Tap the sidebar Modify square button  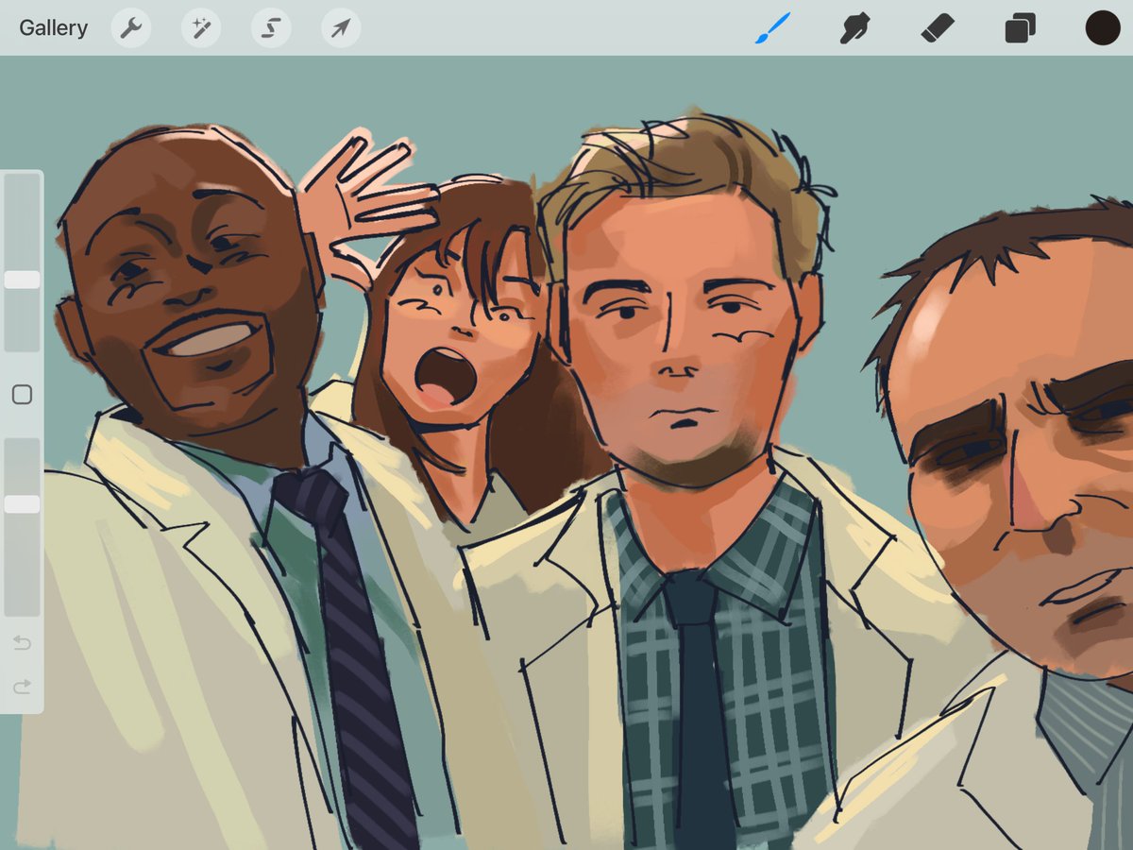tap(22, 395)
